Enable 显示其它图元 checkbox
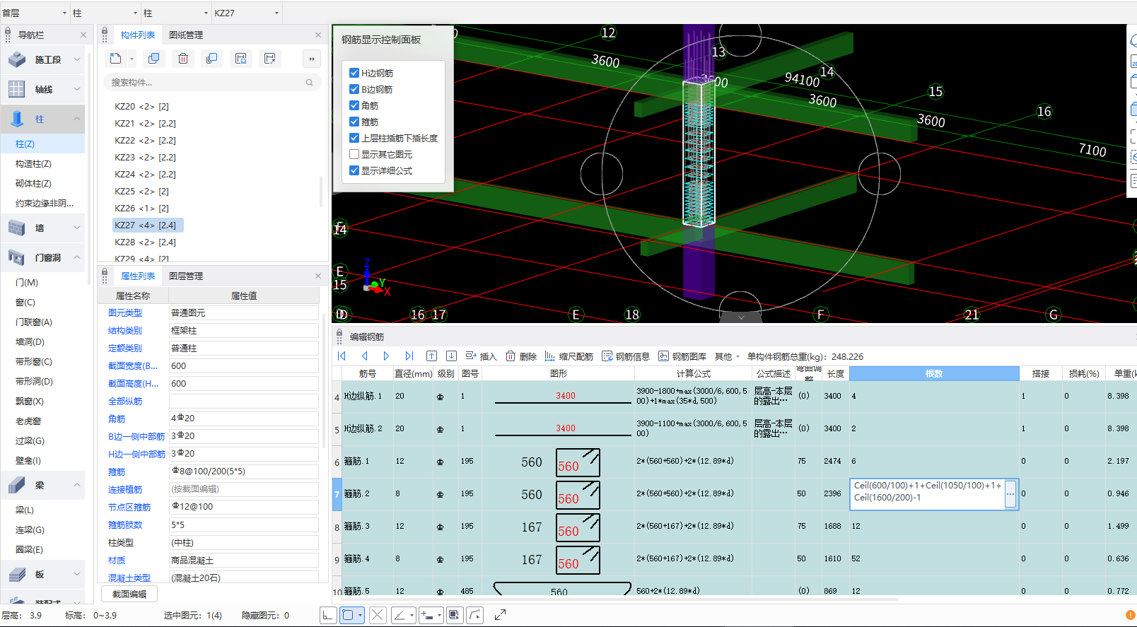The width and height of the screenshot is (1137, 627). point(354,154)
